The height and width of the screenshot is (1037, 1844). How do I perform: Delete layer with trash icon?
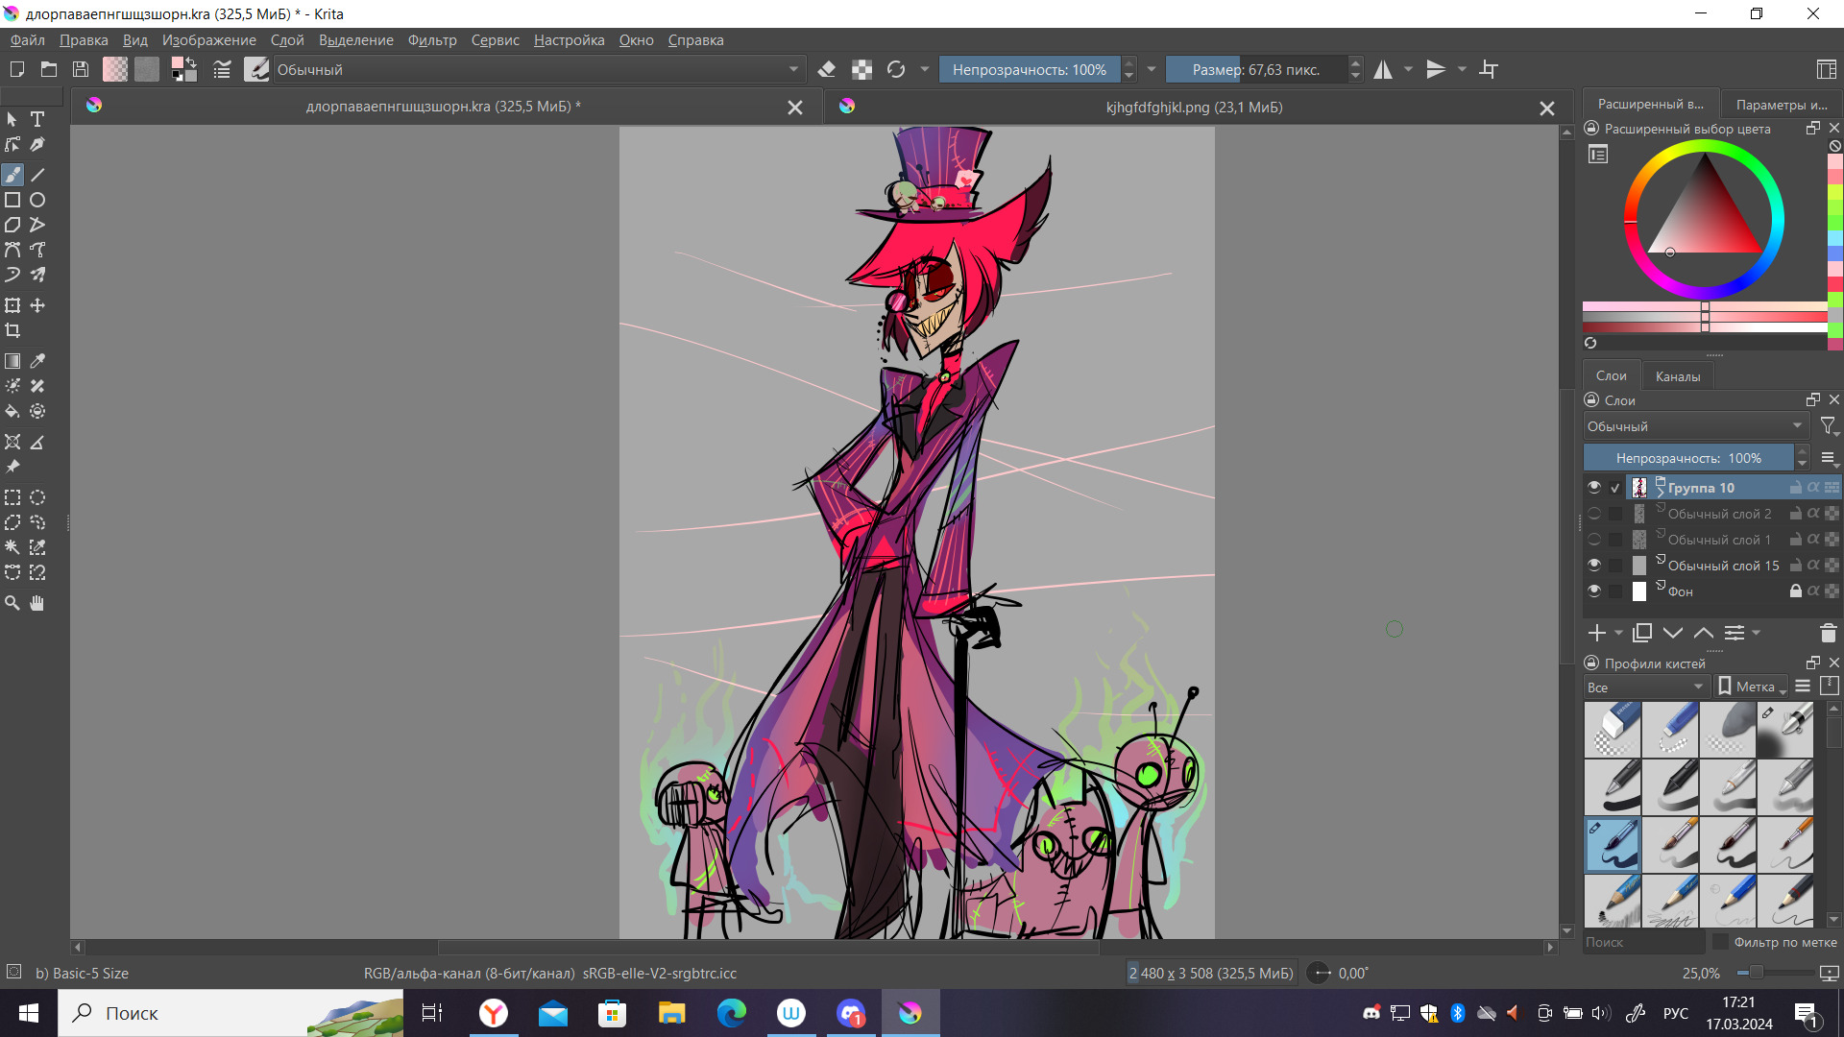(1828, 633)
